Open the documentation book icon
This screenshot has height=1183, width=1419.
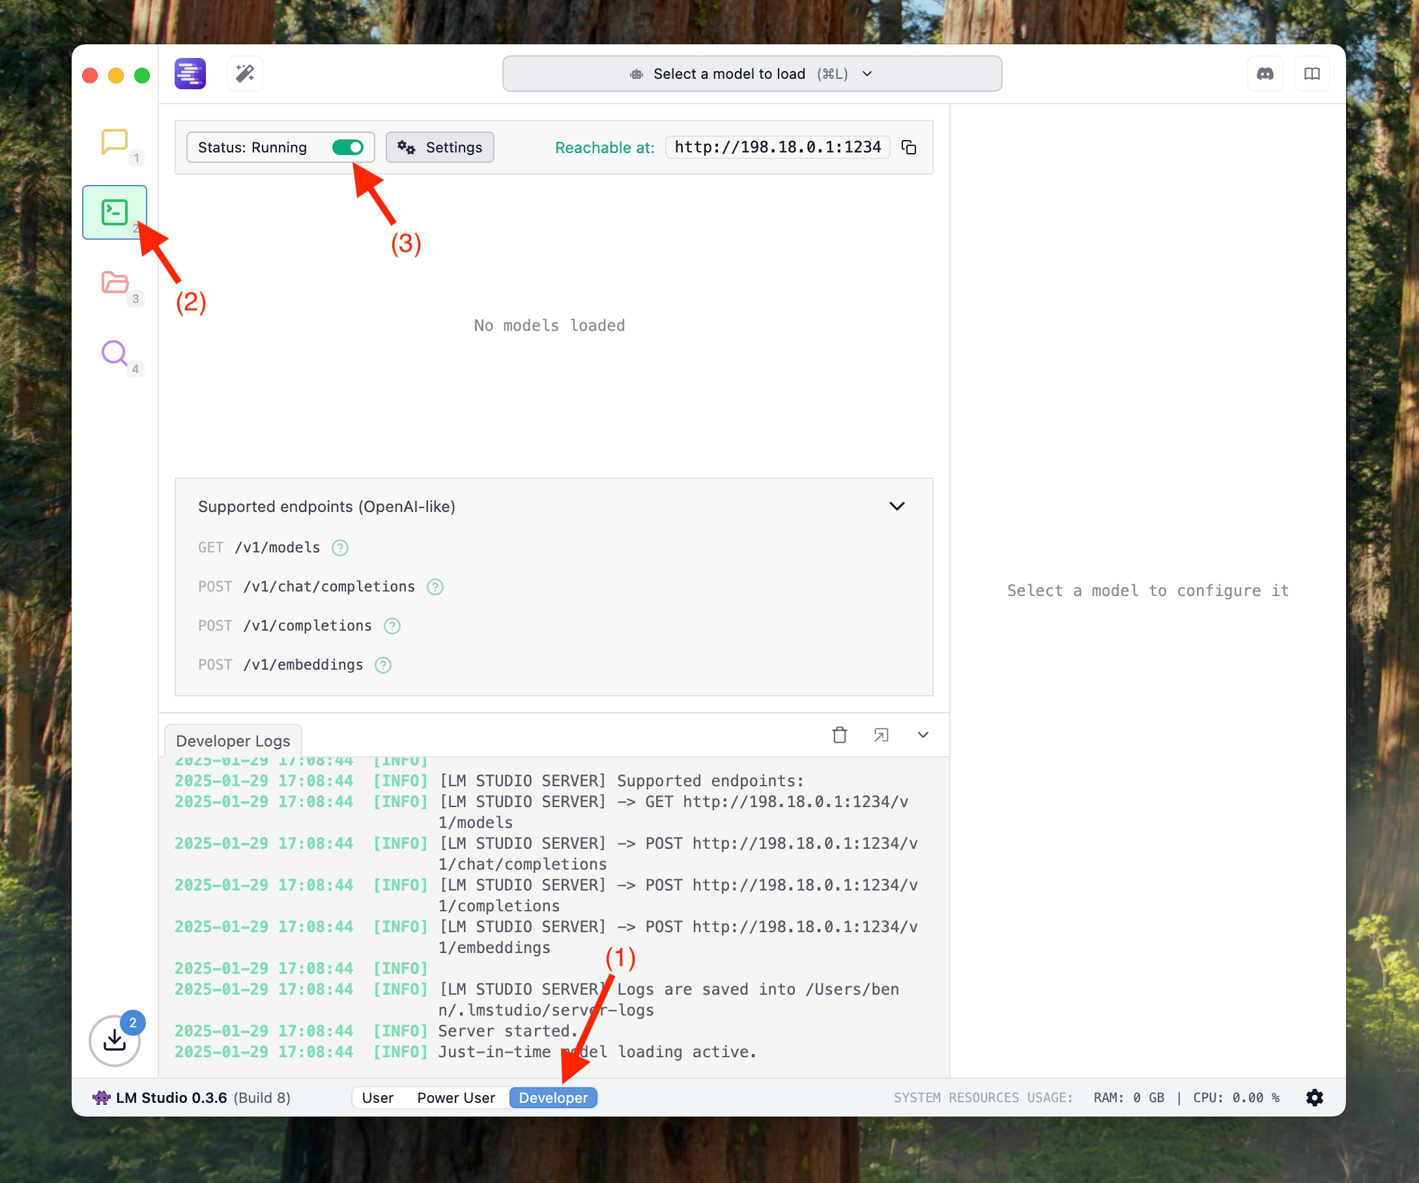(x=1311, y=74)
